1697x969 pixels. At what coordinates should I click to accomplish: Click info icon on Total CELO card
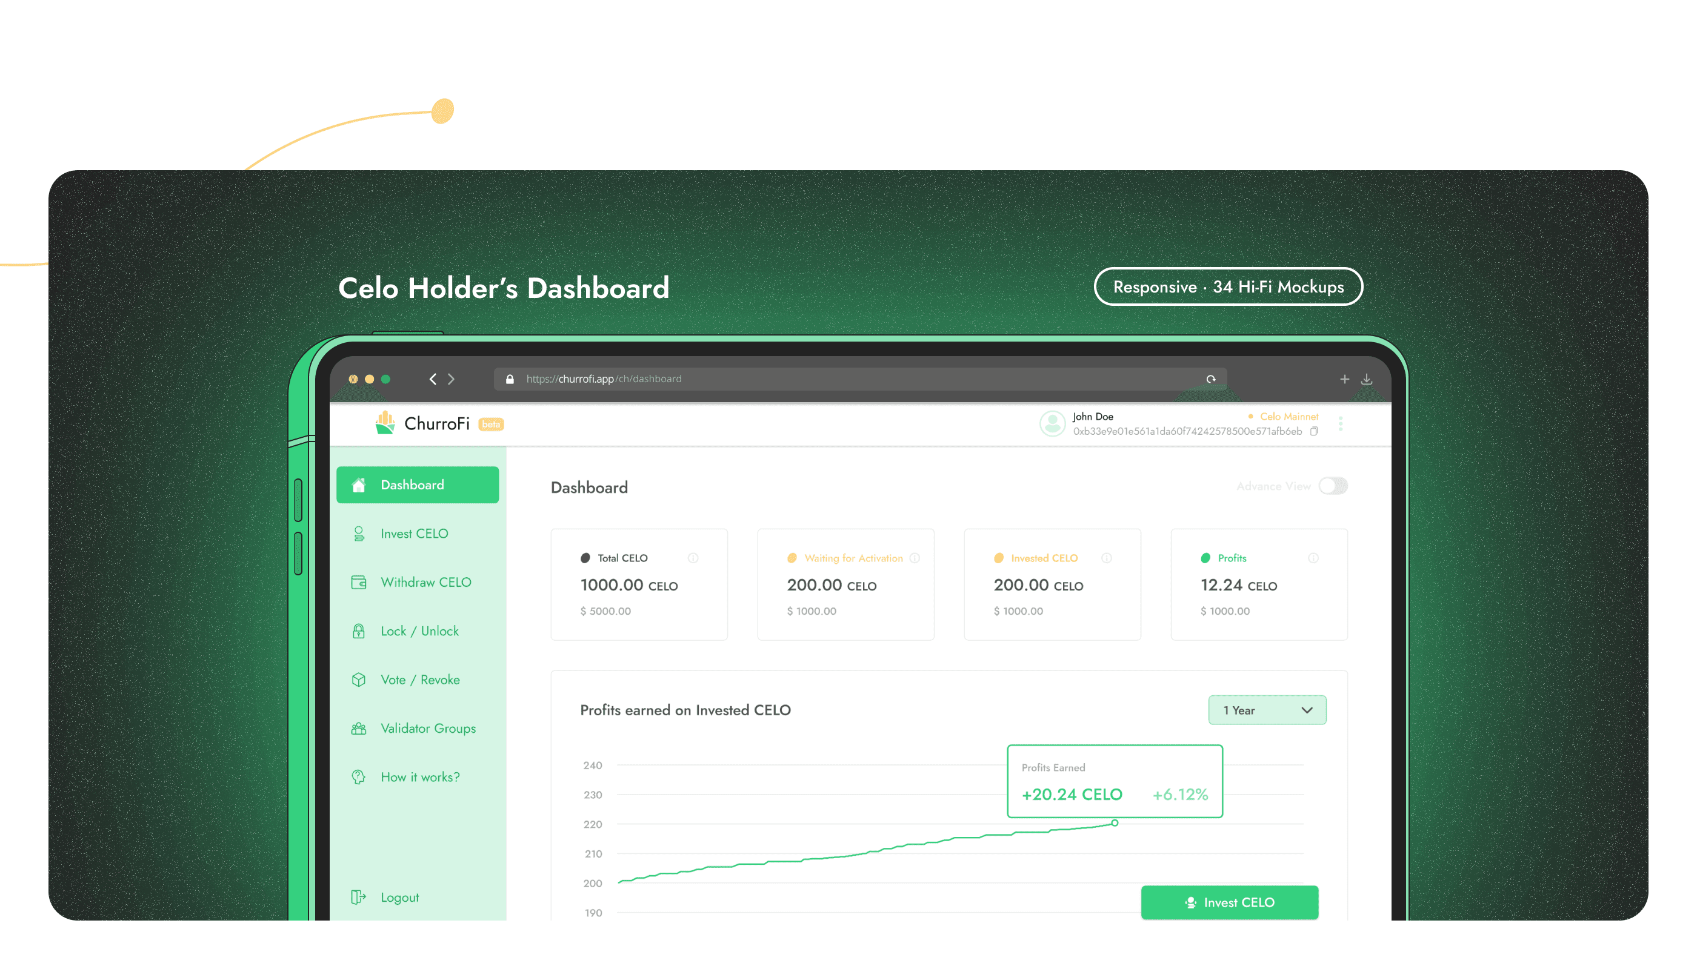point(693,558)
